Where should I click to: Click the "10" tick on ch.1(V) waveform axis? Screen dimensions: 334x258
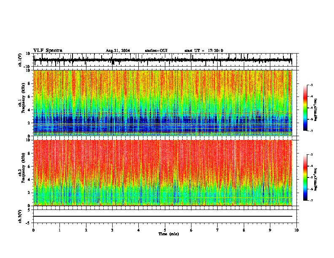pyautogui.click(x=28, y=54)
